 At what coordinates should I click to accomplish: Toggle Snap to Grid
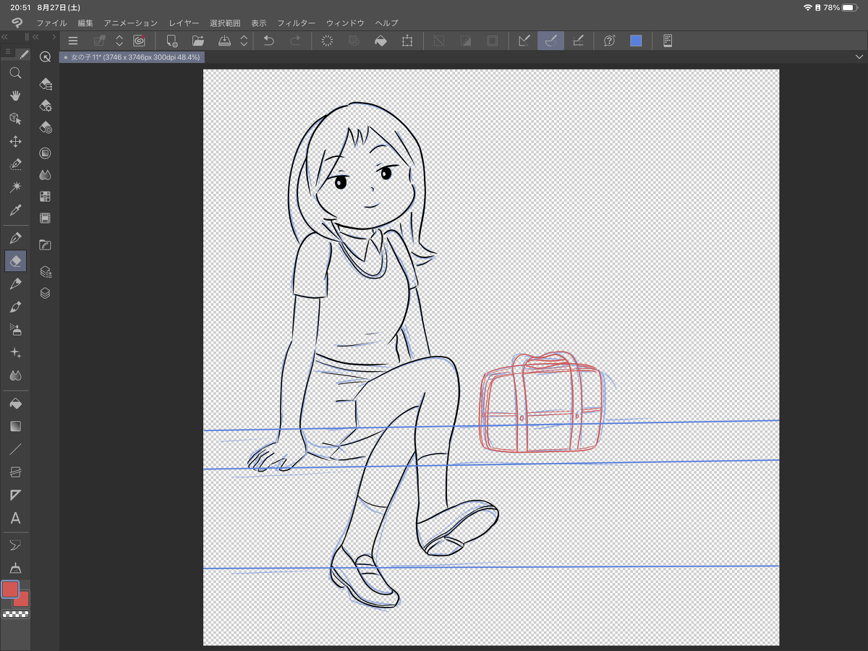pos(577,41)
